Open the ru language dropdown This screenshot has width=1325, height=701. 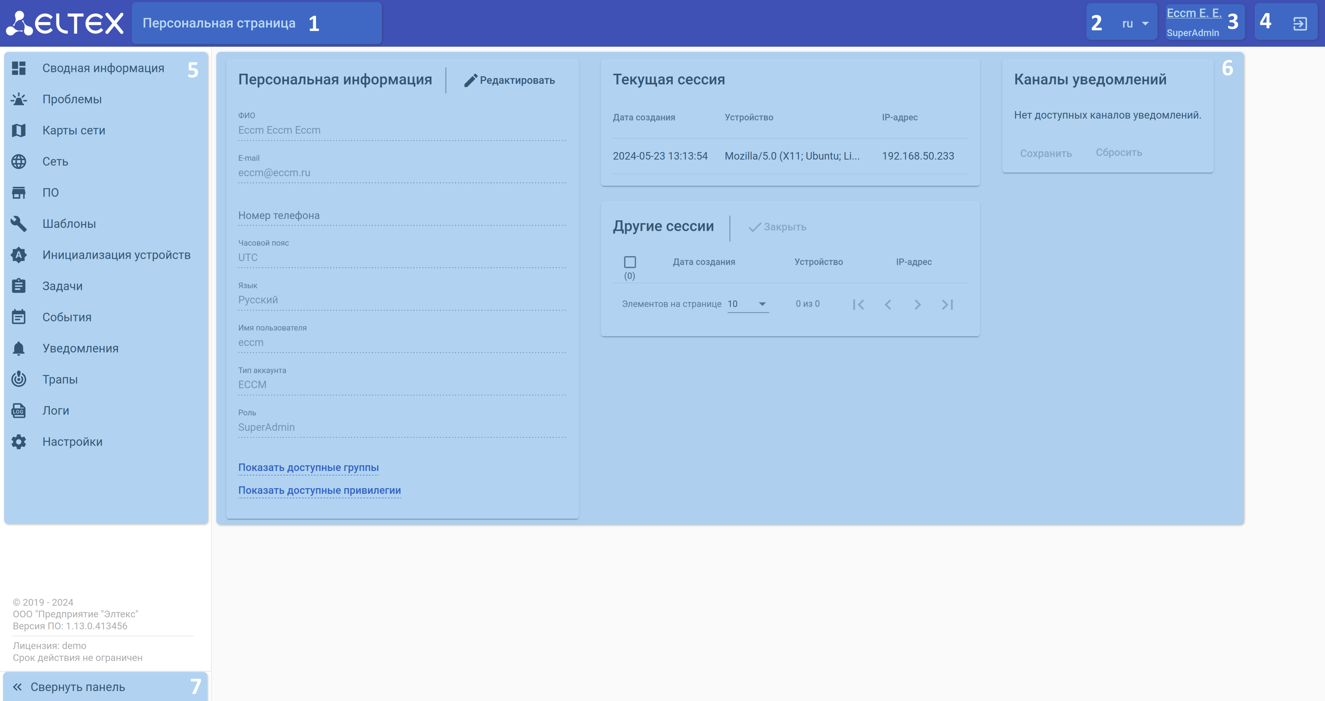(1135, 24)
